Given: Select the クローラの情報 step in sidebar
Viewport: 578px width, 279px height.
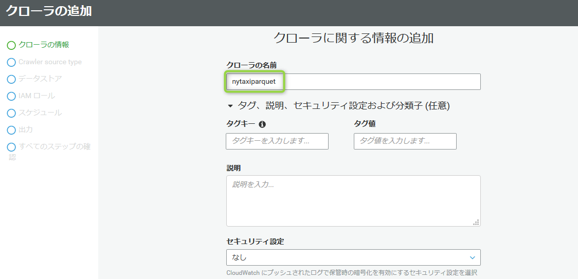Looking at the screenshot, I should click(x=44, y=45).
